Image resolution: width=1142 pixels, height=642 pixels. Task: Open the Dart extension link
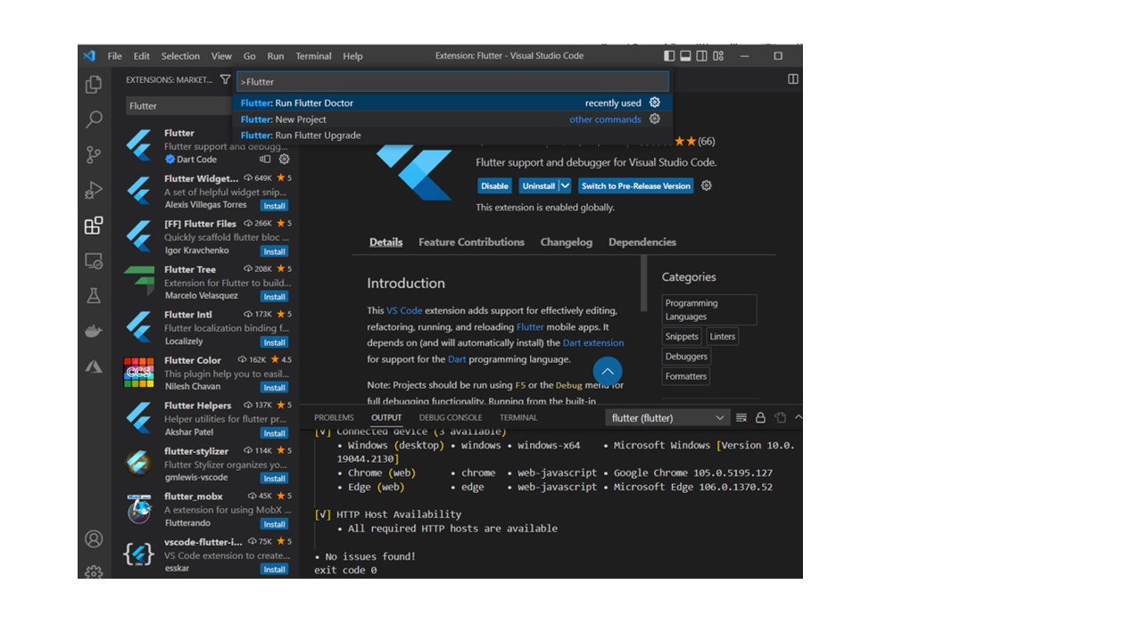(x=593, y=342)
